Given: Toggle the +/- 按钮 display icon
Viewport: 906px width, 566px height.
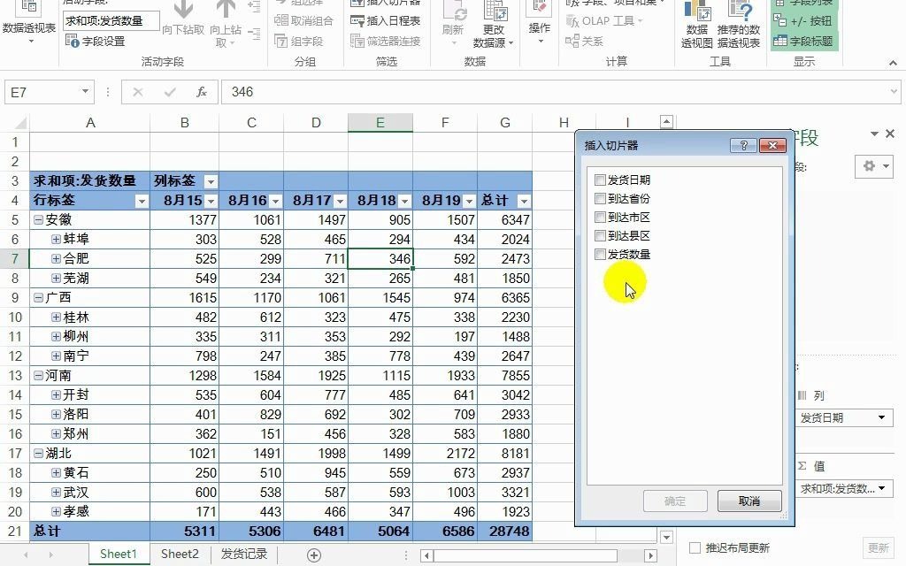Looking at the screenshot, I should (812, 19).
